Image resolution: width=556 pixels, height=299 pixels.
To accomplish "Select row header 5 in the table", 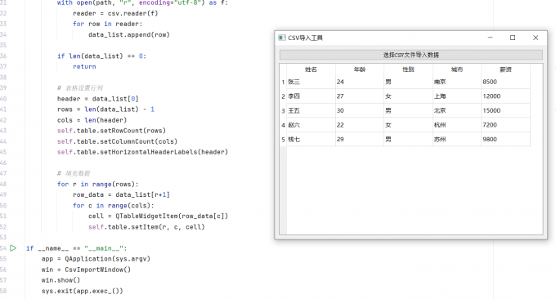I will point(283,139).
